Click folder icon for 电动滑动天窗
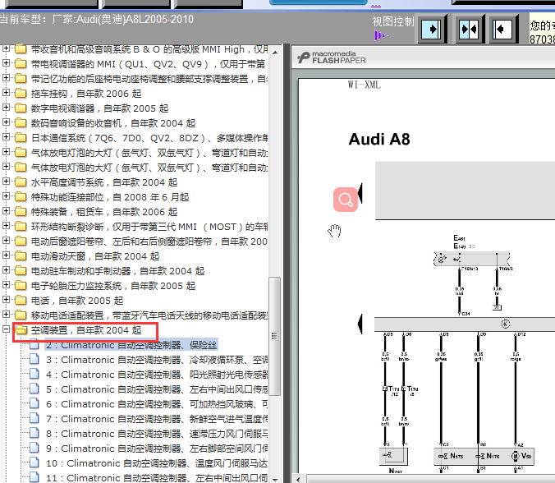This screenshot has width=555, height=483. click(x=21, y=256)
